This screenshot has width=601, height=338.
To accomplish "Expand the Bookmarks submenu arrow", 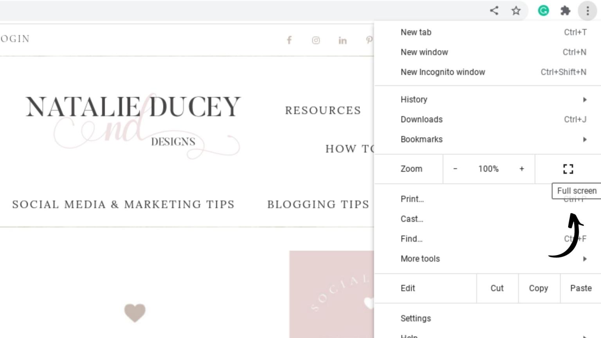I will [x=585, y=140].
